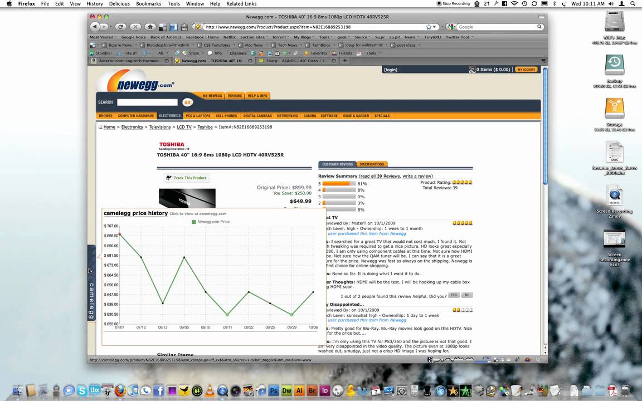Screen dimensions: 642x401
Task: Click the Televisions breadcrumb link
Action: tap(160, 127)
